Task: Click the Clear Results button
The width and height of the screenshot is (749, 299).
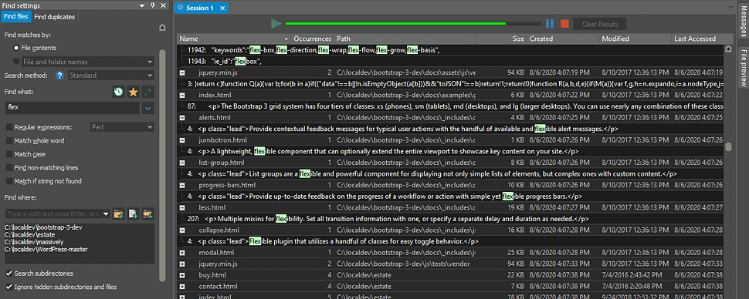Action: pyautogui.click(x=600, y=24)
